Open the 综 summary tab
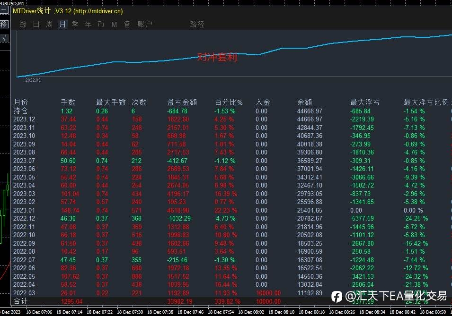 pos(23,24)
